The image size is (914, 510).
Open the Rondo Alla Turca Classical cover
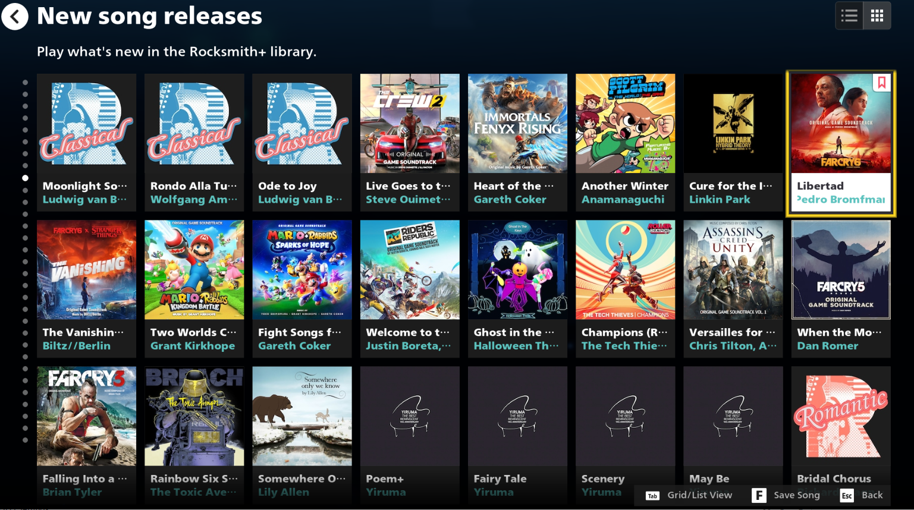(x=194, y=124)
